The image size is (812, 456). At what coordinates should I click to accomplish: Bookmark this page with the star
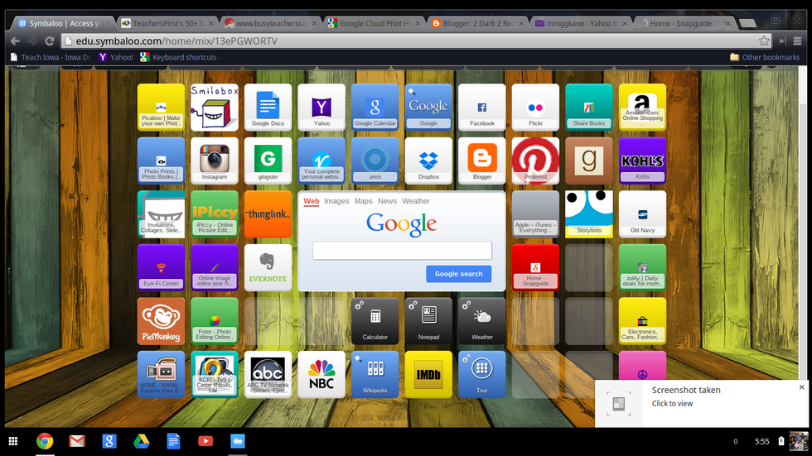click(764, 41)
